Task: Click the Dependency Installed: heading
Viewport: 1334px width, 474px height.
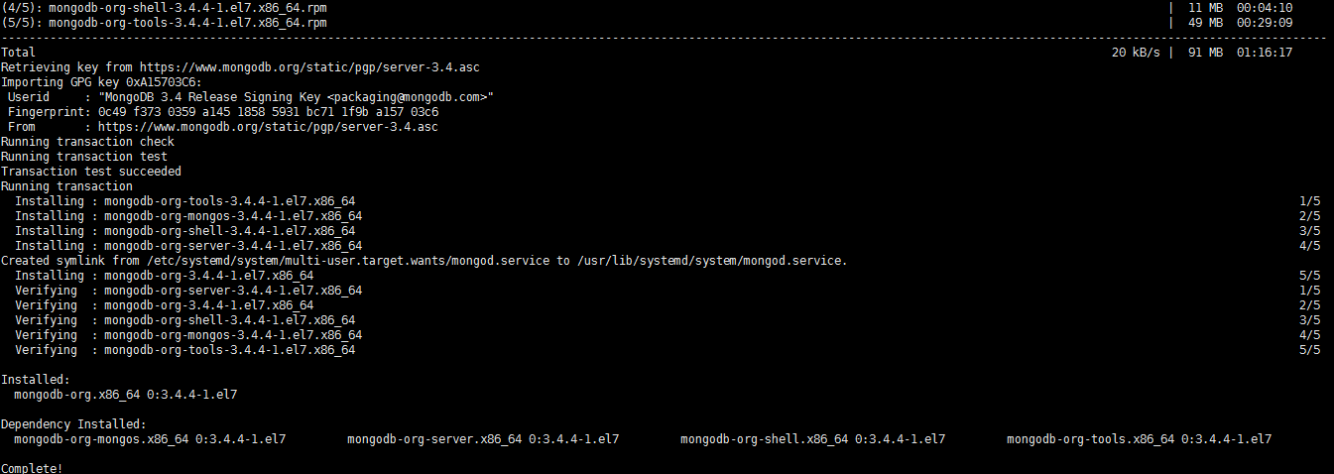Action: [x=73, y=424]
